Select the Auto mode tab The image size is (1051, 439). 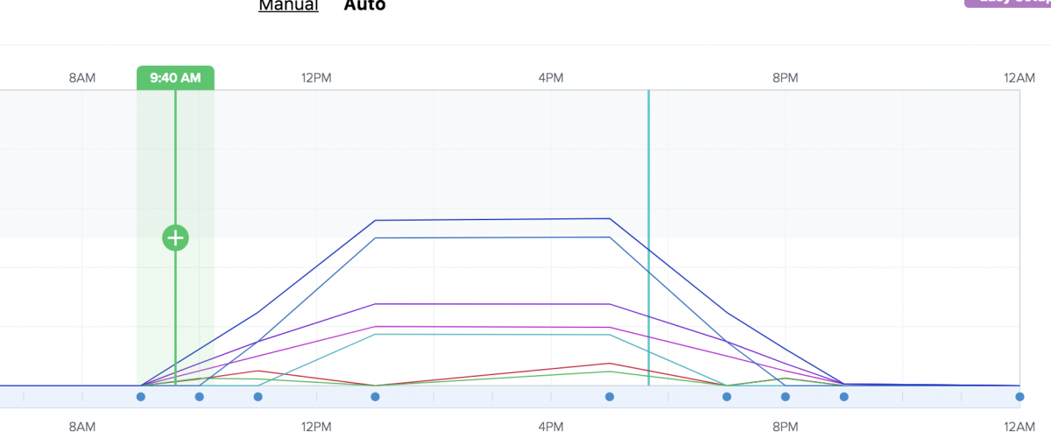[364, 6]
